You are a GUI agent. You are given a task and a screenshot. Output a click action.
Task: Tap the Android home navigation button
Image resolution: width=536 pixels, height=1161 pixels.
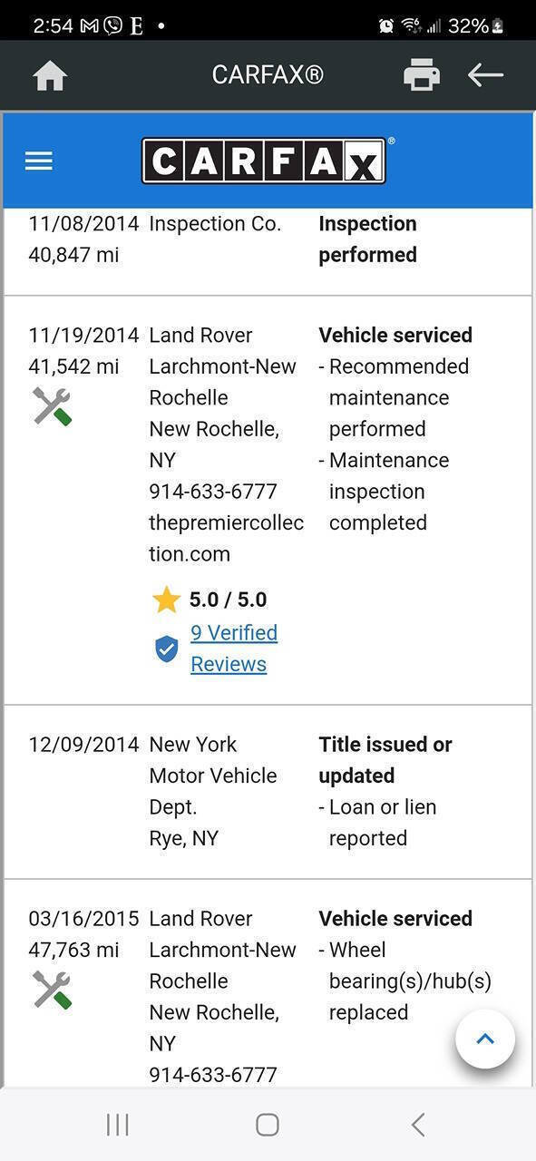click(268, 1125)
